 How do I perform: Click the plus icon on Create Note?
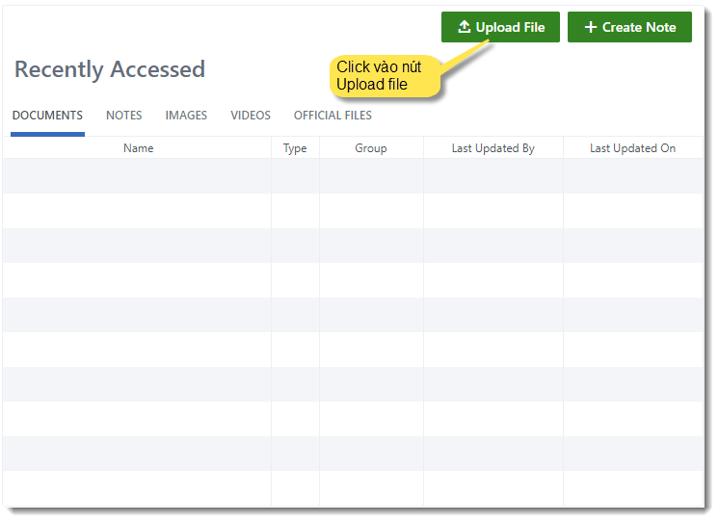tap(591, 27)
